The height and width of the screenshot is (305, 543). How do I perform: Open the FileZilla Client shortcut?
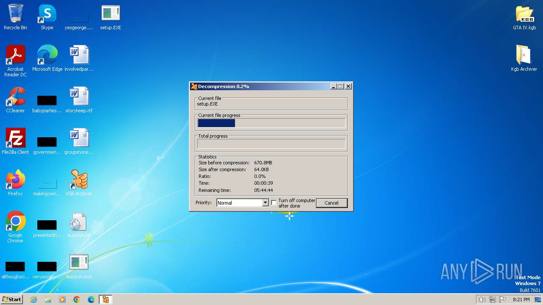pos(15,141)
